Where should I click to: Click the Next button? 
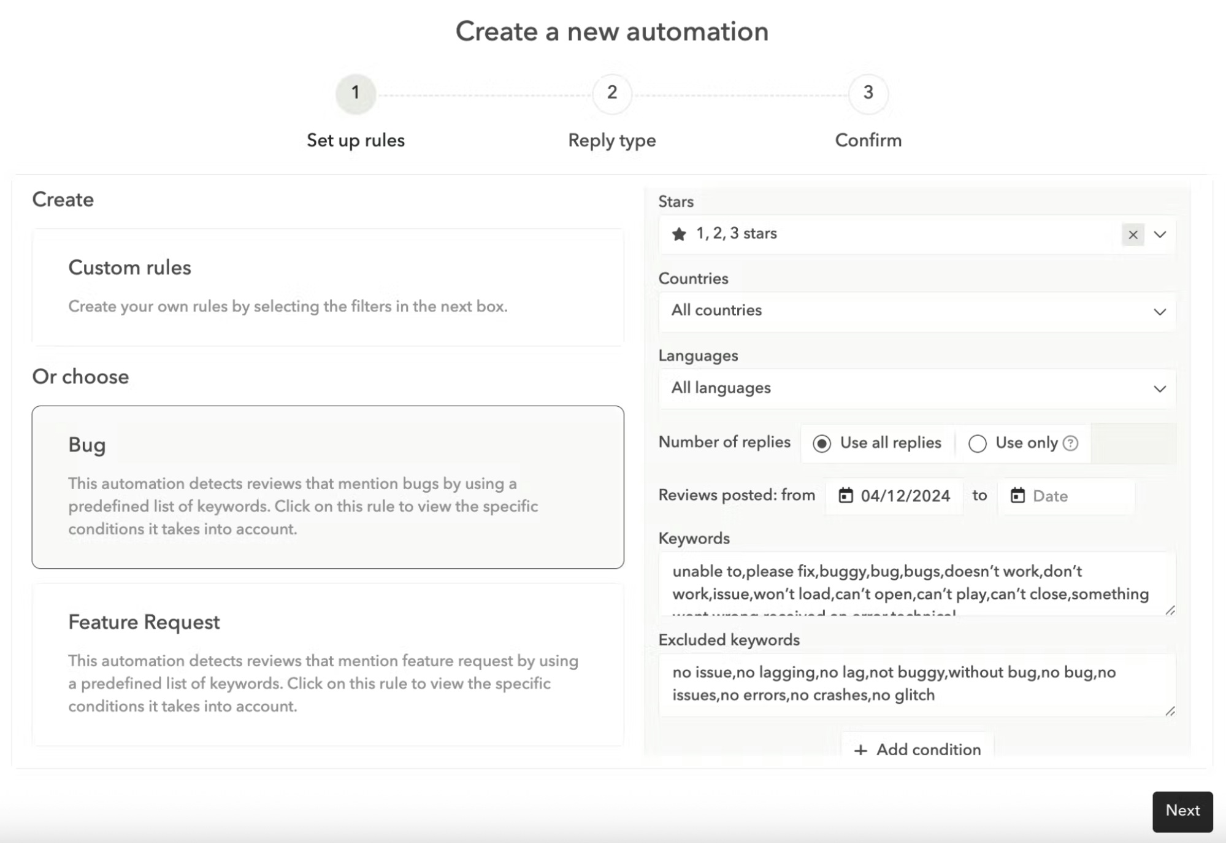click(x=1182, y=810)
